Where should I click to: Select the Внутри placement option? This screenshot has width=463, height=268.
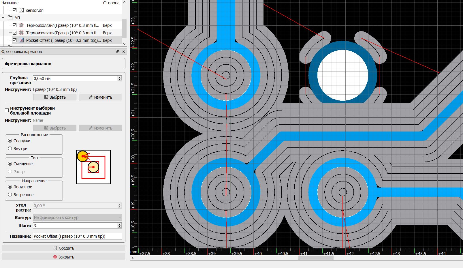(10, 149)
